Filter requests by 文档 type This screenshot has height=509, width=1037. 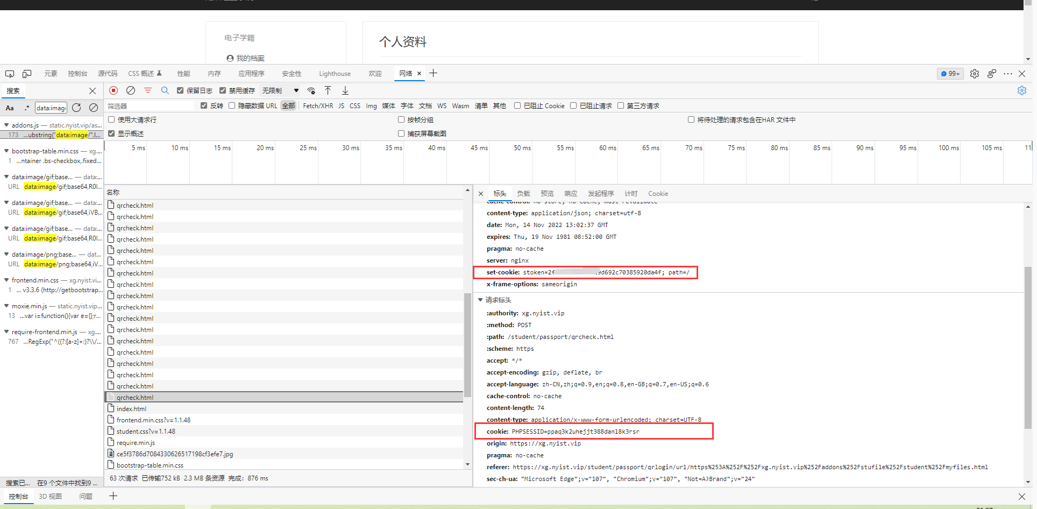425,106
